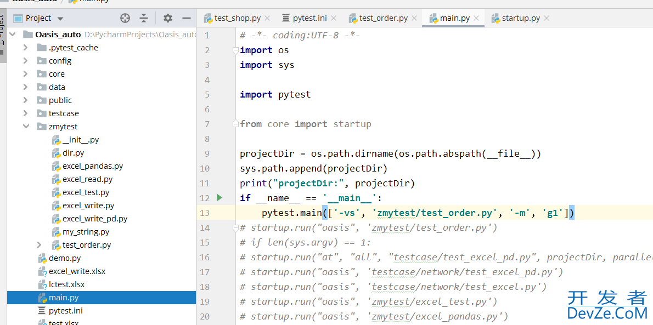Collapse the zmytest folder
Image resolution: width=653 pixels, height=325 pixels.
point(26,127)
